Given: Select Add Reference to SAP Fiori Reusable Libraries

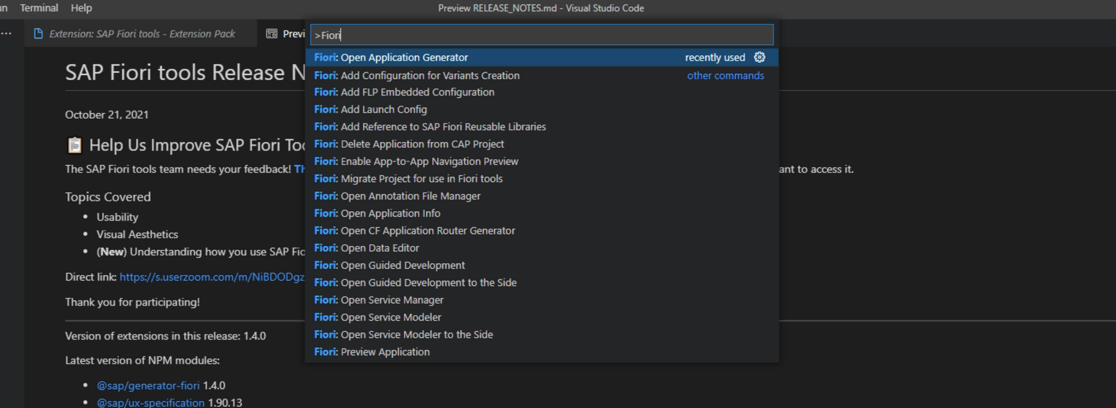Looking at the screenshot, I should coord(542,127).
